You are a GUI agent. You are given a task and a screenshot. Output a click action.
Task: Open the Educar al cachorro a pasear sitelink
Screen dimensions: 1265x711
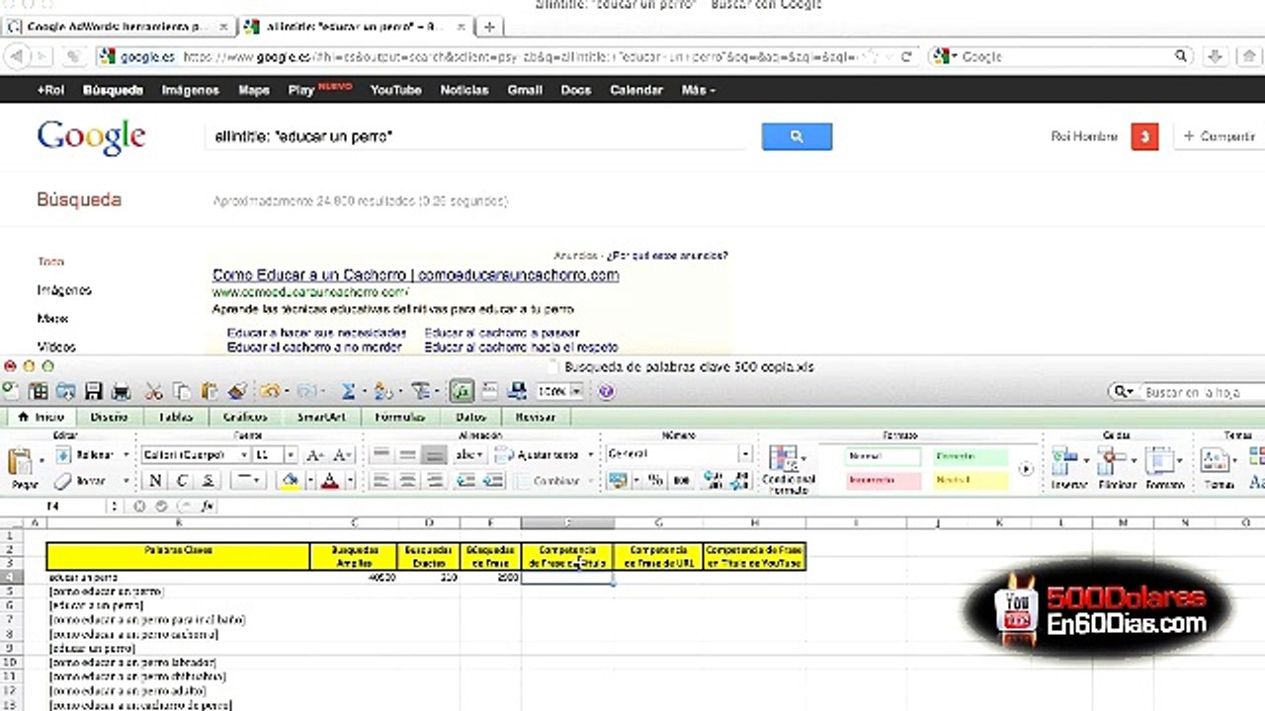coord(502,334)
